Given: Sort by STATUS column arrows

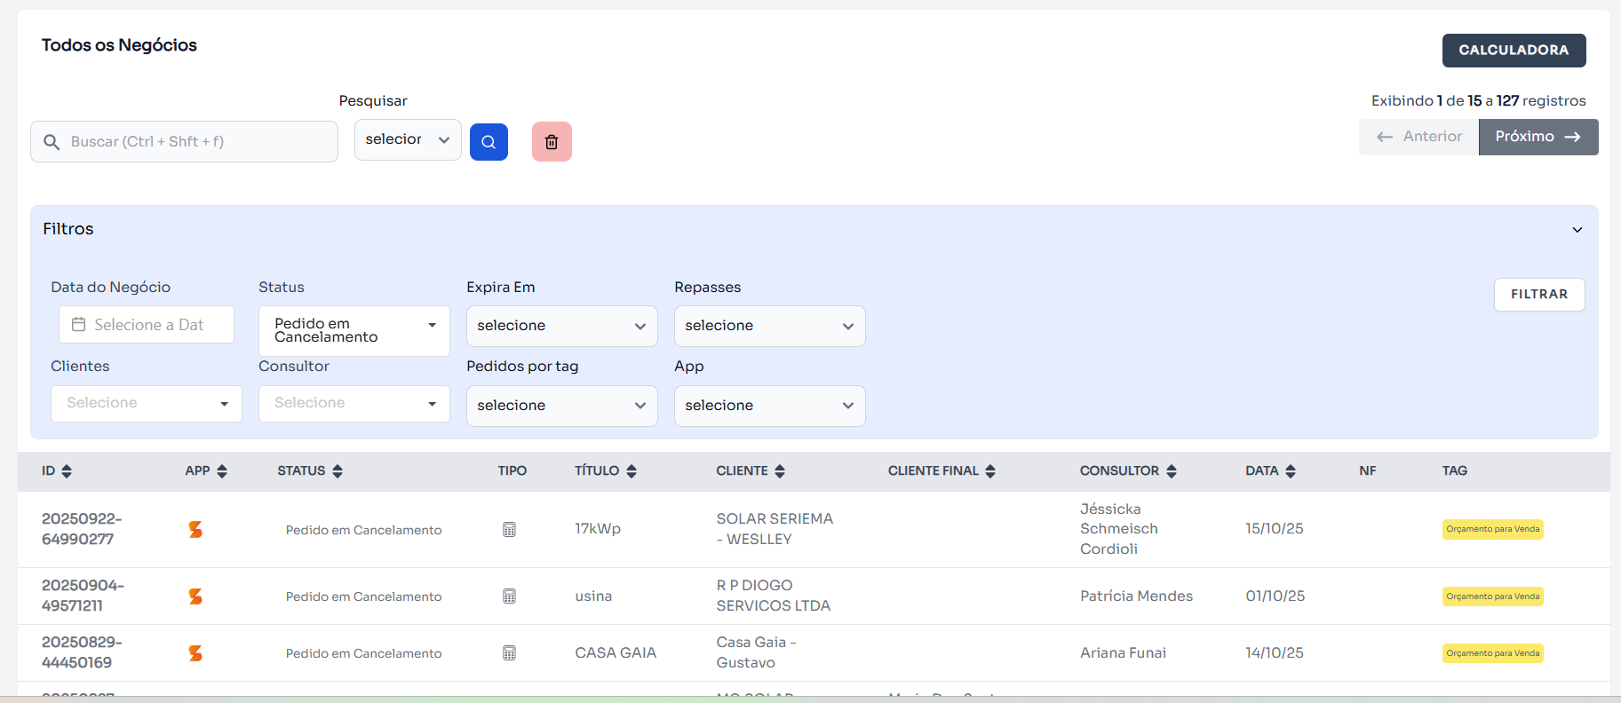Looking at the screenshot, I should (338, 471).
